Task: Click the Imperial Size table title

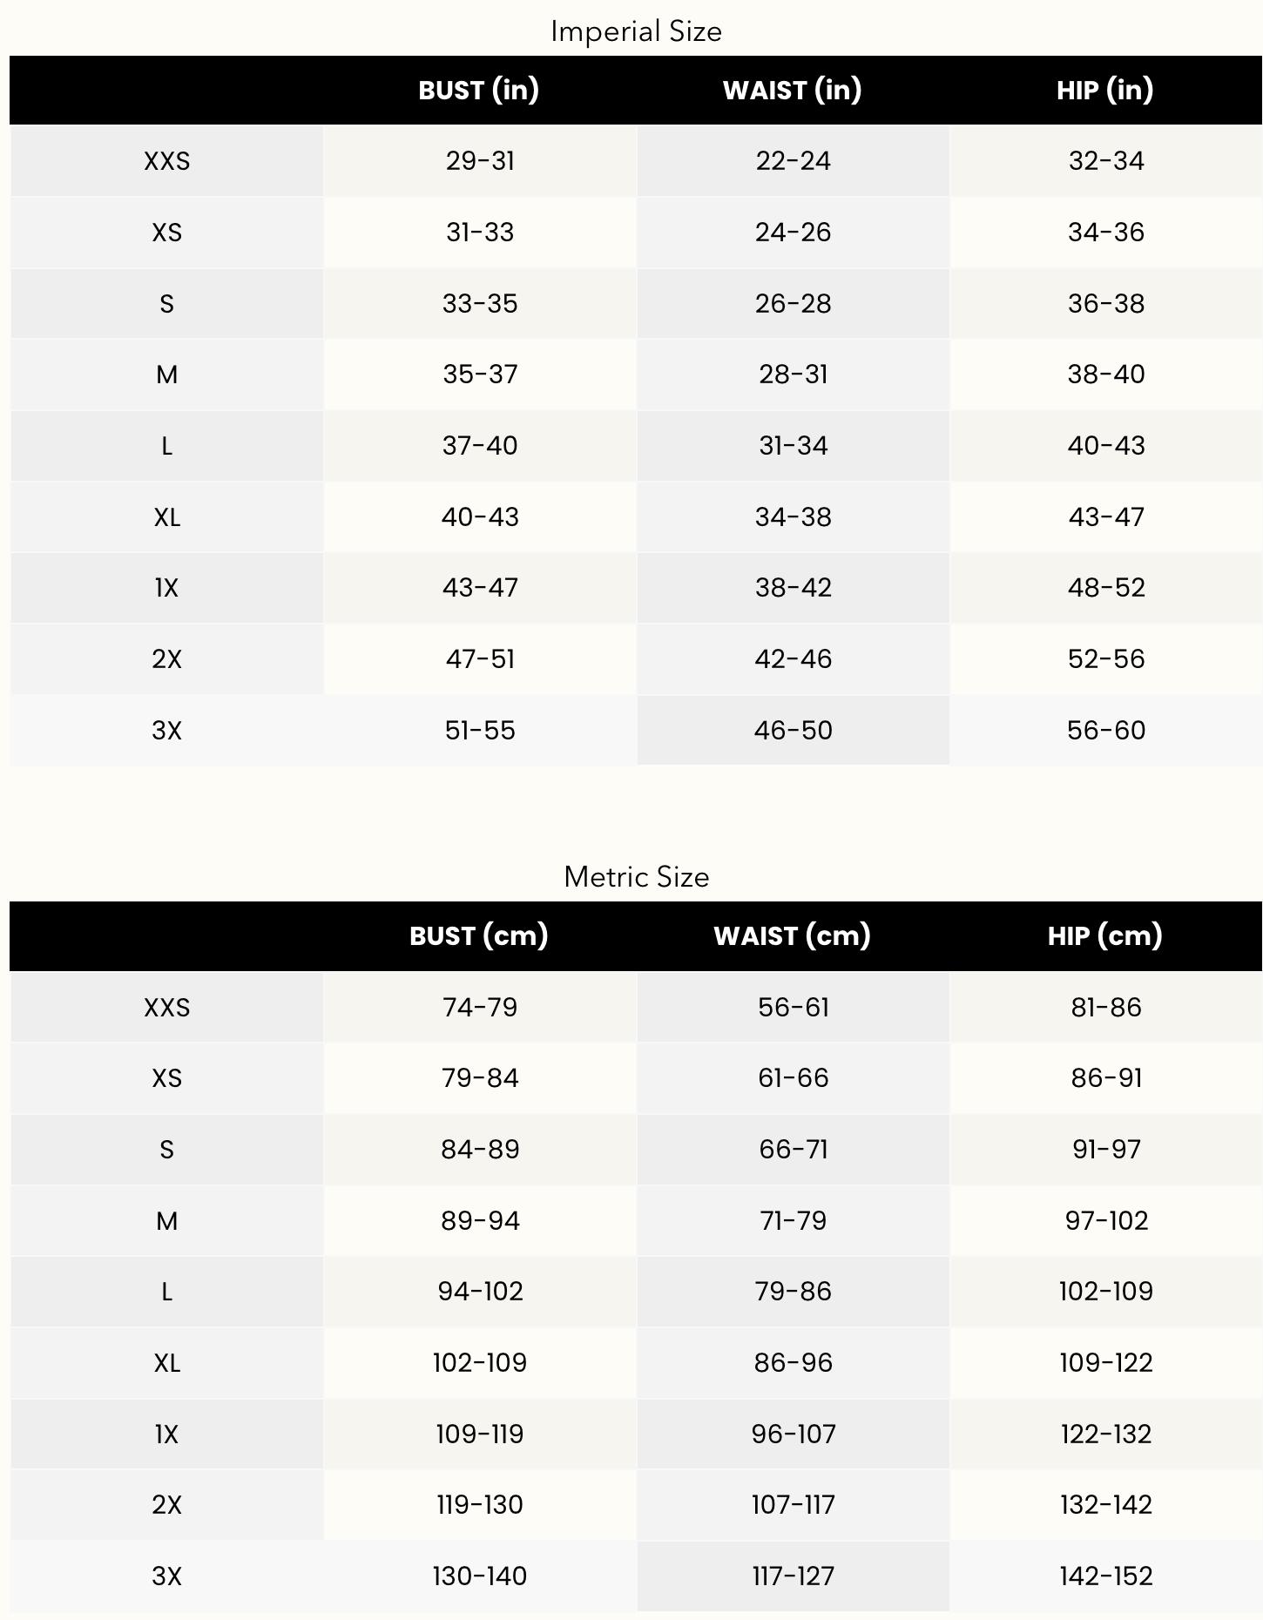Action: (636, 31)
